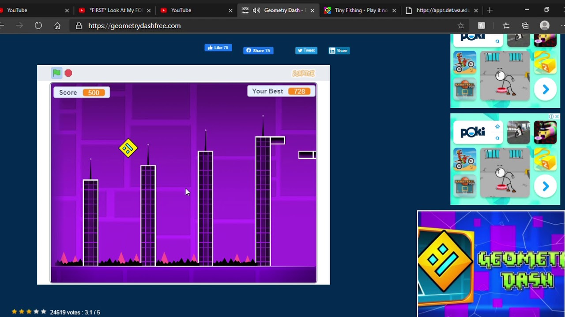View site lock security info
The image size is (565, 317).
click(x=79, y=26)
